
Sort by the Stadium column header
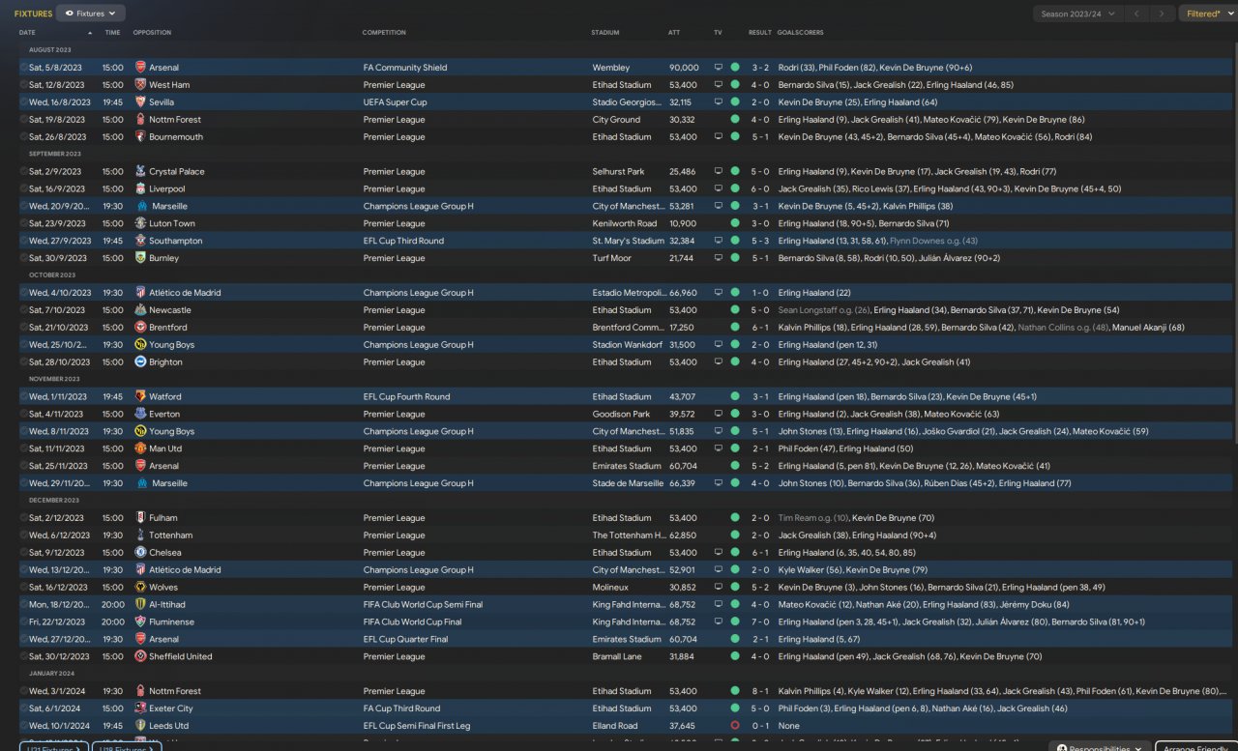pyautogui.click(x=605, y=33)
